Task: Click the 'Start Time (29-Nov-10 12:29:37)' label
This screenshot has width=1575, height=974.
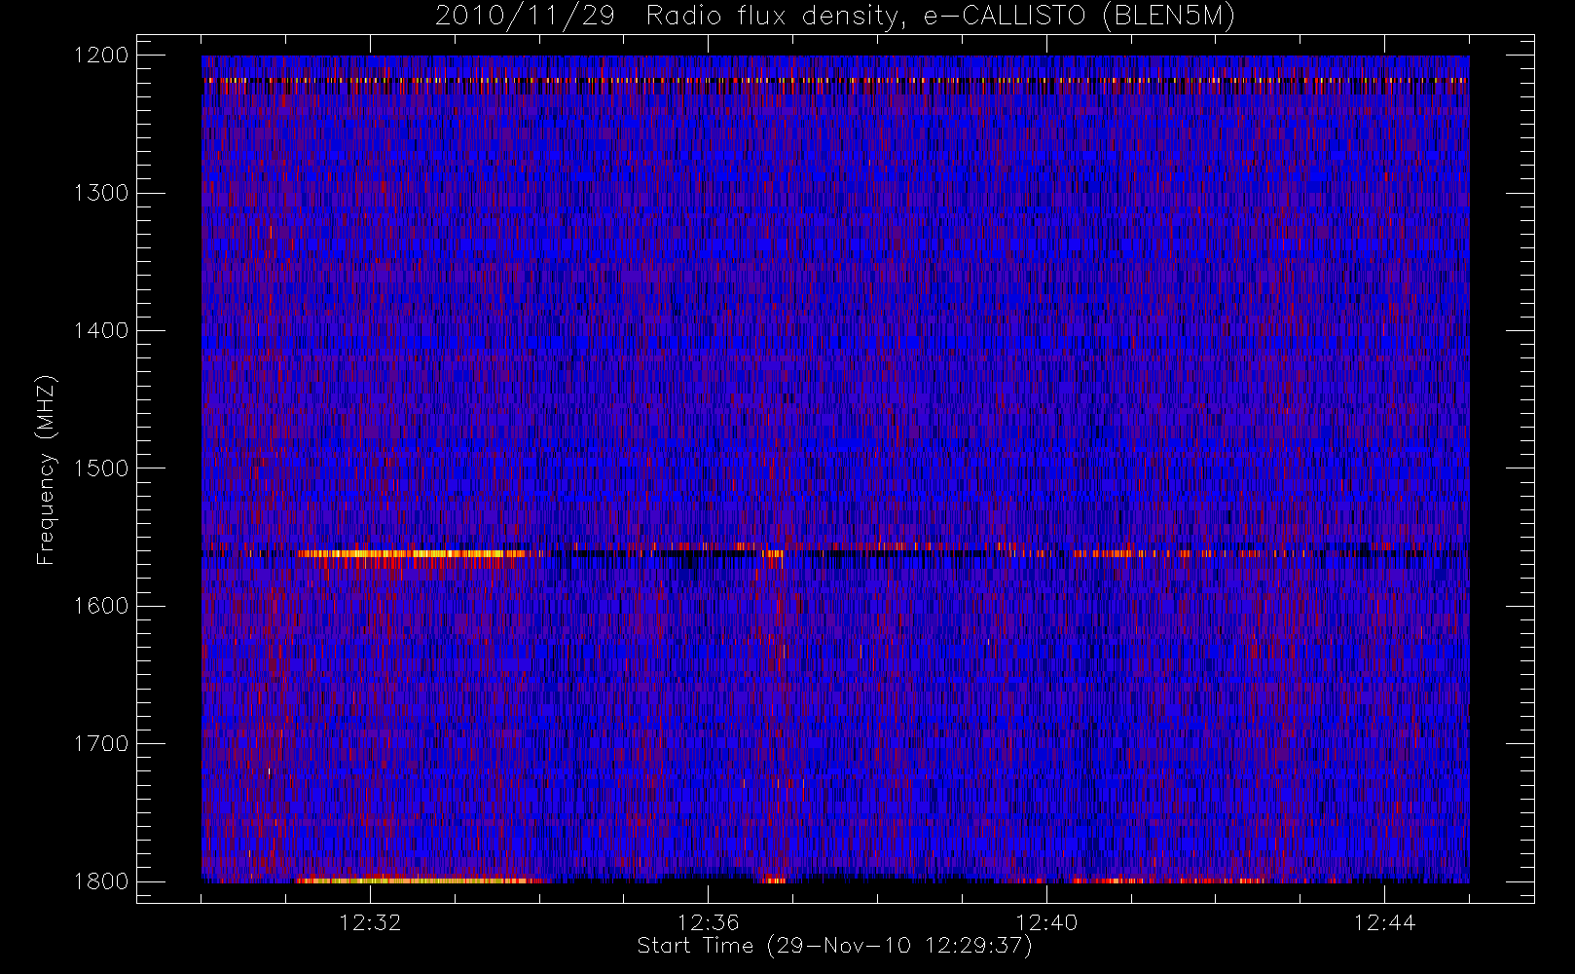Action: (x=834, y=946)
